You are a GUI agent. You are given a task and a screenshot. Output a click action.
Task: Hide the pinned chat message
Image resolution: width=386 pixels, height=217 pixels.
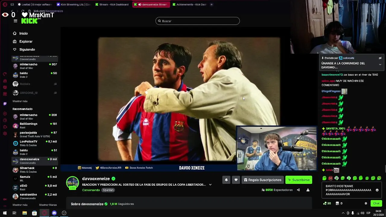[x=380, y=58]
